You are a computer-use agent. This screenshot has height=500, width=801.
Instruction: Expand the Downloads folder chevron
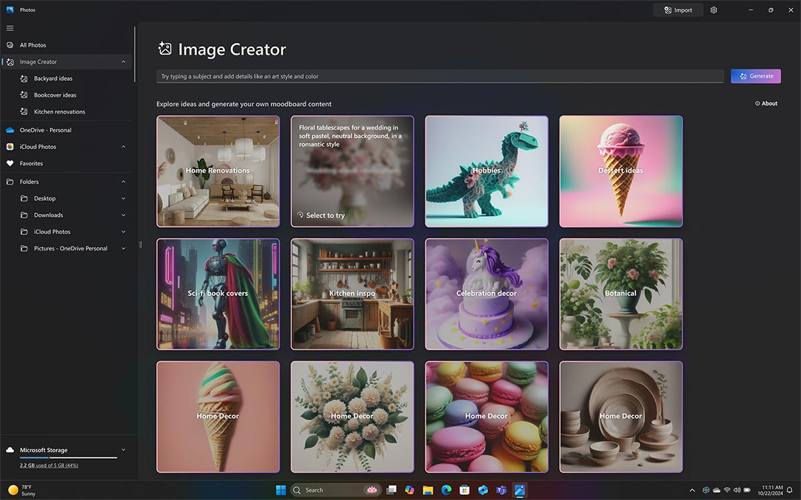pos(123,215)
